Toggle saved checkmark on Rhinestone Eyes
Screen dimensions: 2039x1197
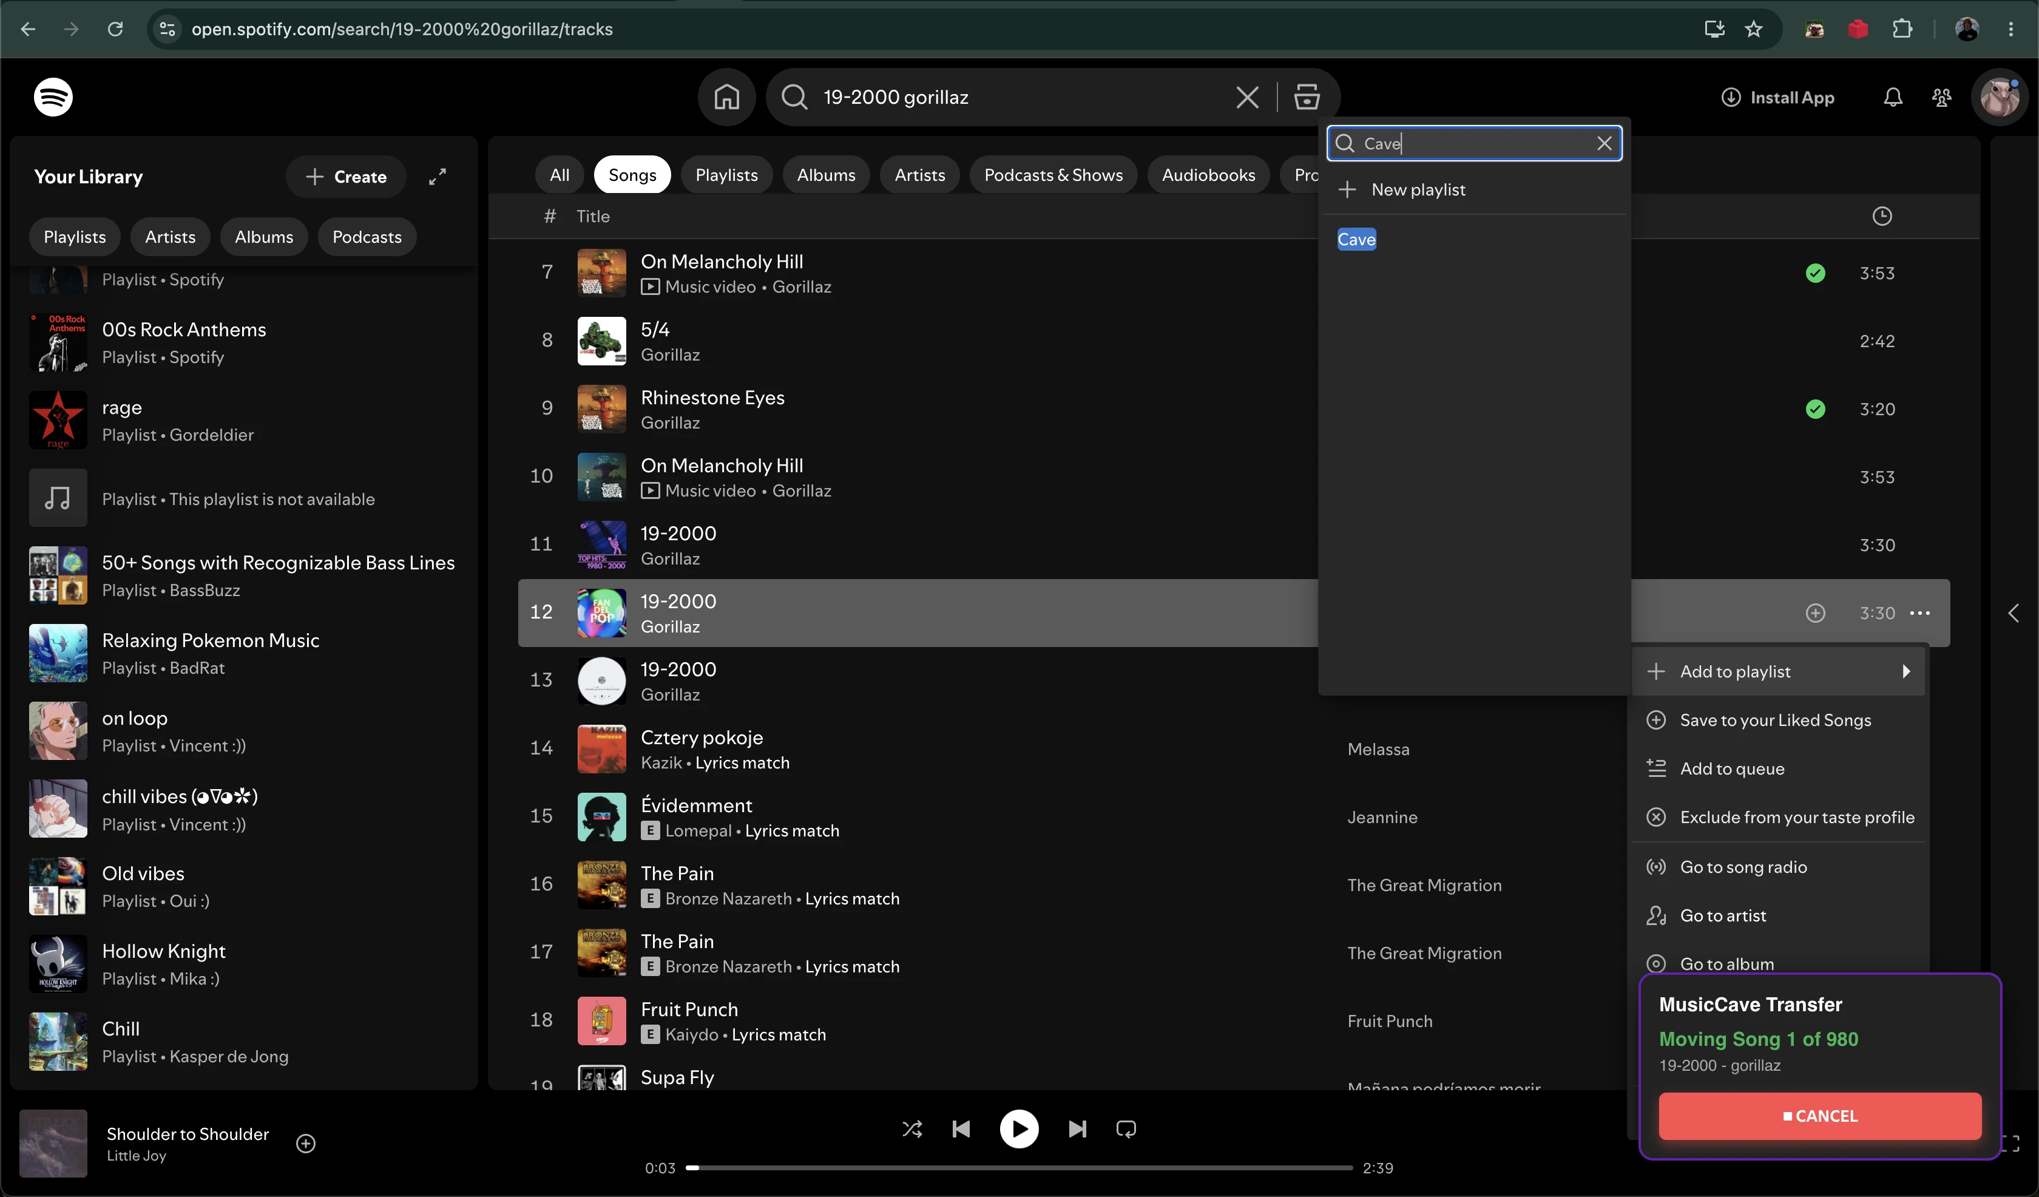pos(1815,410)
